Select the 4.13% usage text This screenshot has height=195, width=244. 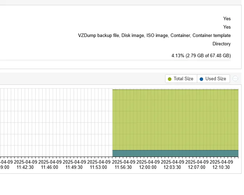tap(201, 55)
